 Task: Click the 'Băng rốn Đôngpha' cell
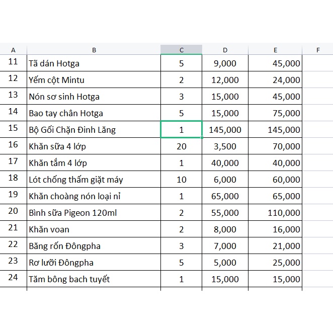94,246
